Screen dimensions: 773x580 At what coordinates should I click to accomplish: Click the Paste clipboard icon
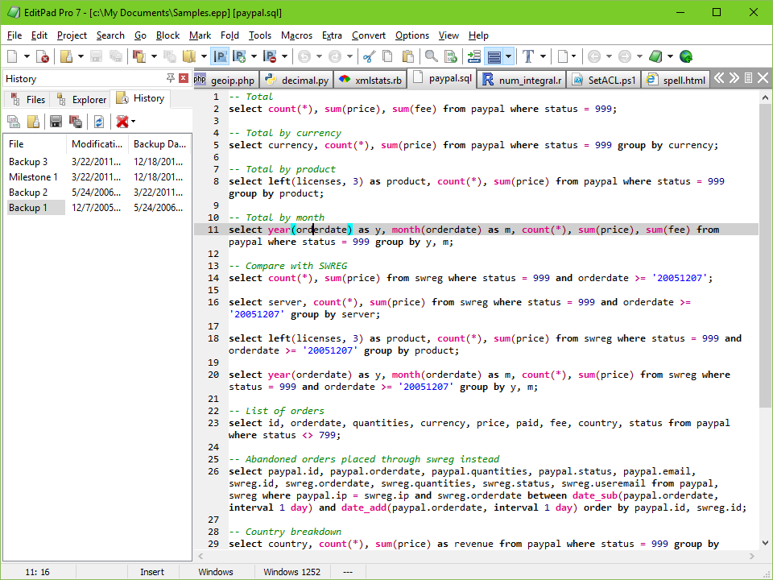(x=407, y=56)
